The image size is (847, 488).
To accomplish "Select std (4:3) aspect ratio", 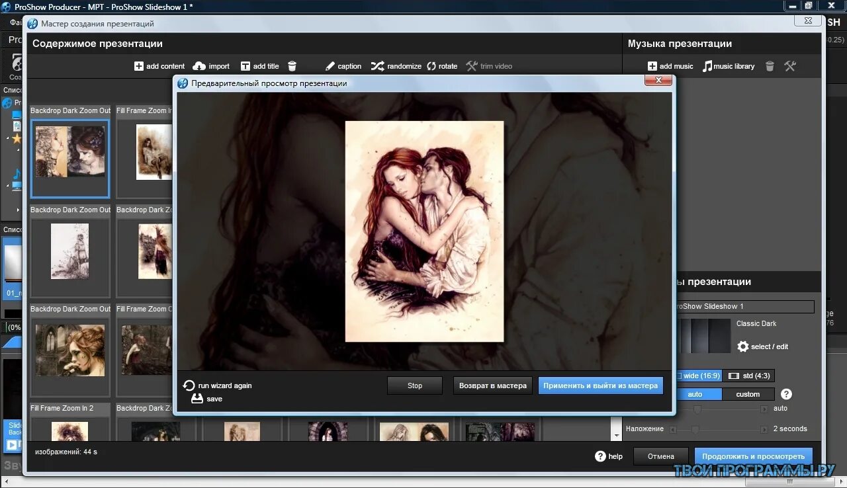I will click(x=748, y=376).
